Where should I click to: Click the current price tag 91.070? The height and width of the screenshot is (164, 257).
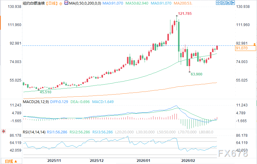(x=246, y=48)
